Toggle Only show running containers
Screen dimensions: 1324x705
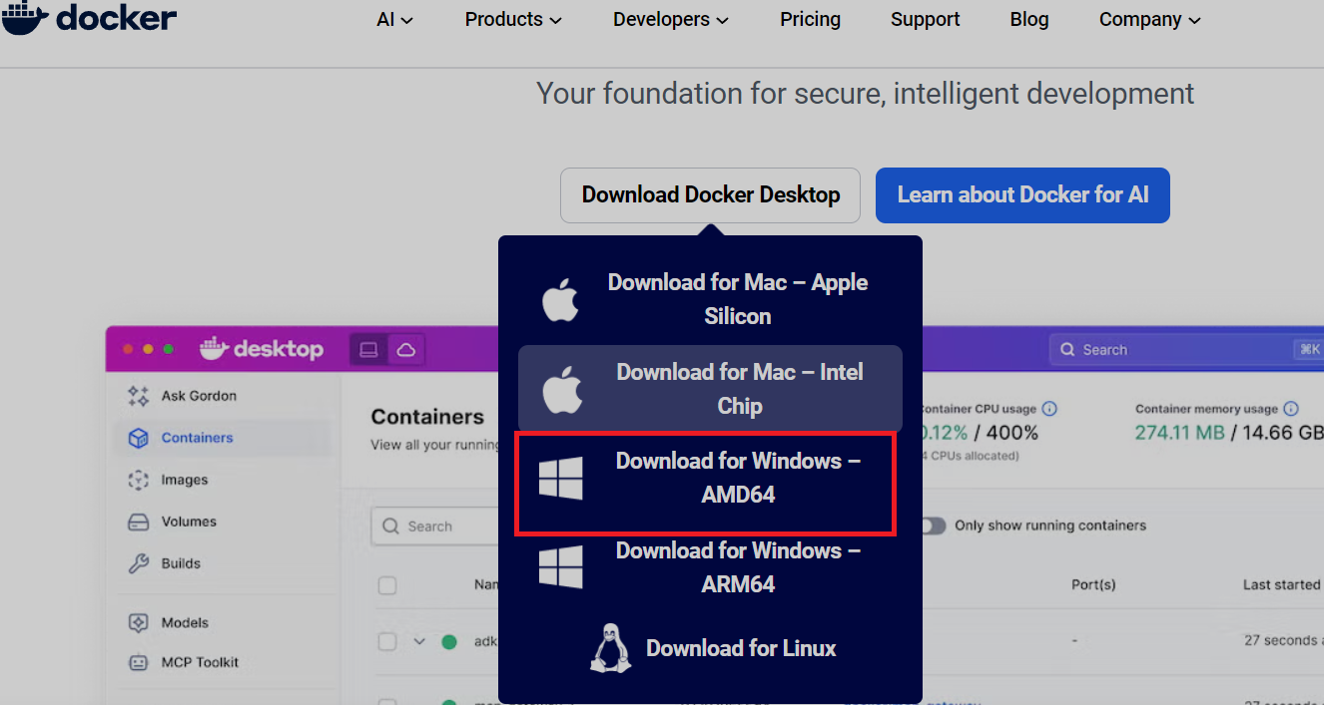click(933, 526)
